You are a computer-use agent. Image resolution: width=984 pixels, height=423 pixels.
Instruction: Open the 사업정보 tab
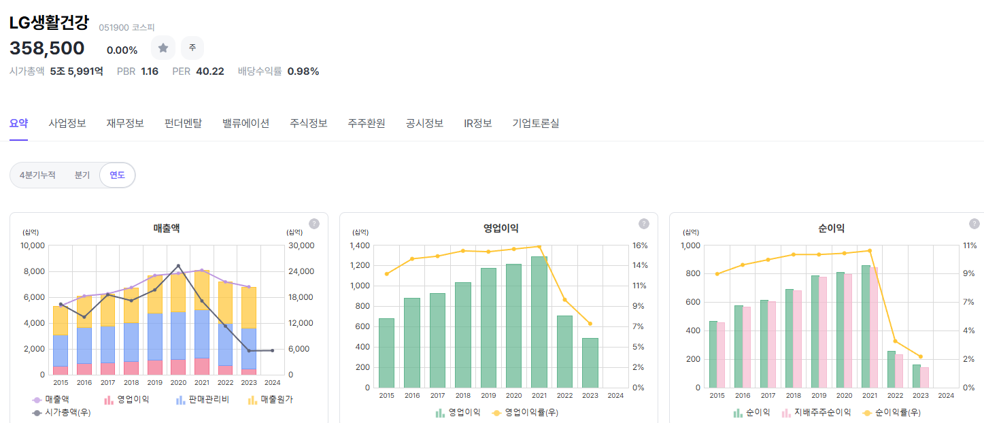click(x=67, y=123)
